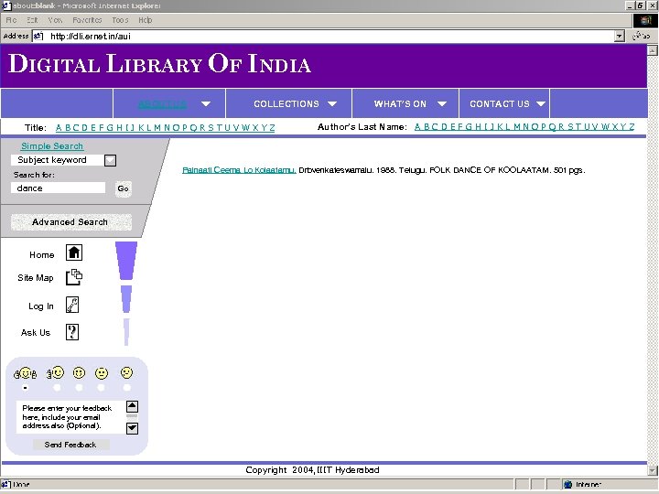
Task: Open the View menu
Action: point(55,20)
